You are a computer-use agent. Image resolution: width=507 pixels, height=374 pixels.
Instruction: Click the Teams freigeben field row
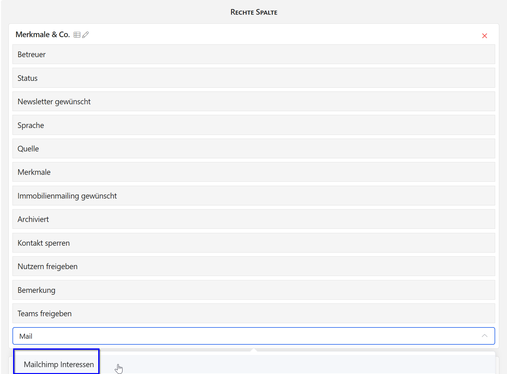(253, 313)
